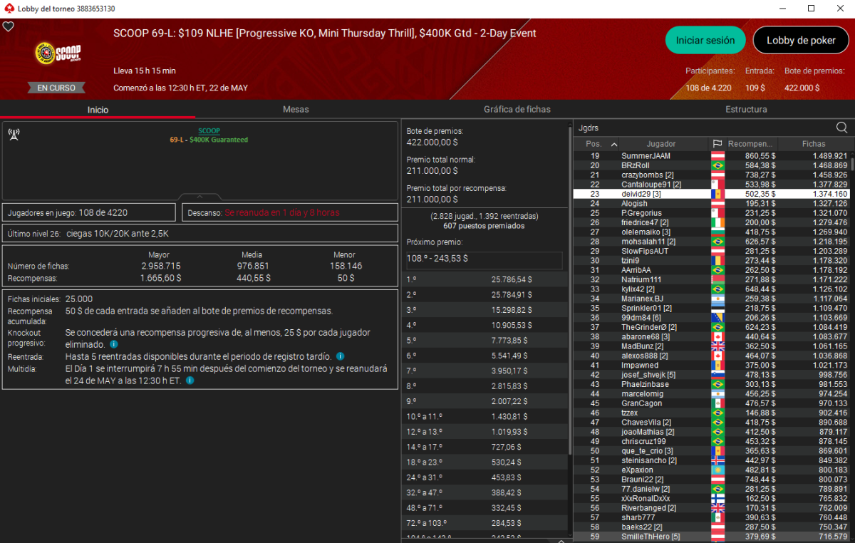This screenshot has height=543, width=855.
Task: Open the Gráfica de fichas tab
Action: coord(517,109)
